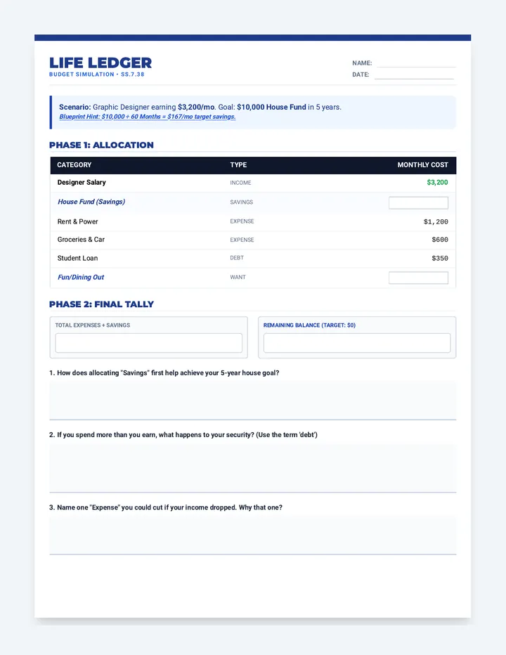
Task: Select the LIFE LEDGER title
Action: pos(100,63)
